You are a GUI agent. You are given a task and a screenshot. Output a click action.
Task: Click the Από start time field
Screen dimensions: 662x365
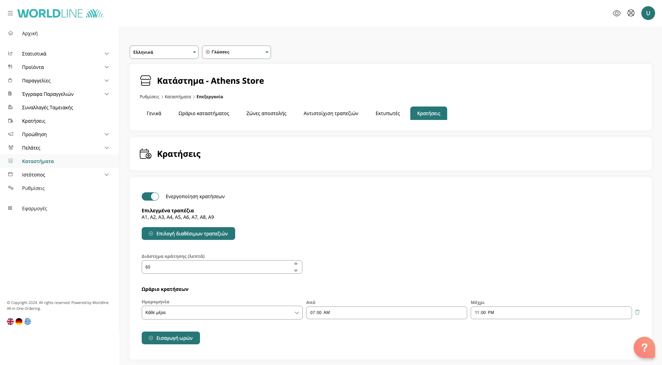click(x=386, y=313)
